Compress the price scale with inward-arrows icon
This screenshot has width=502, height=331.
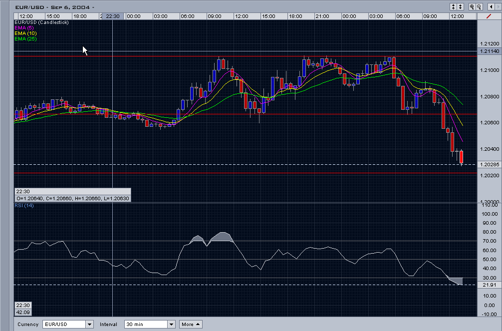[x=453, y=6]
